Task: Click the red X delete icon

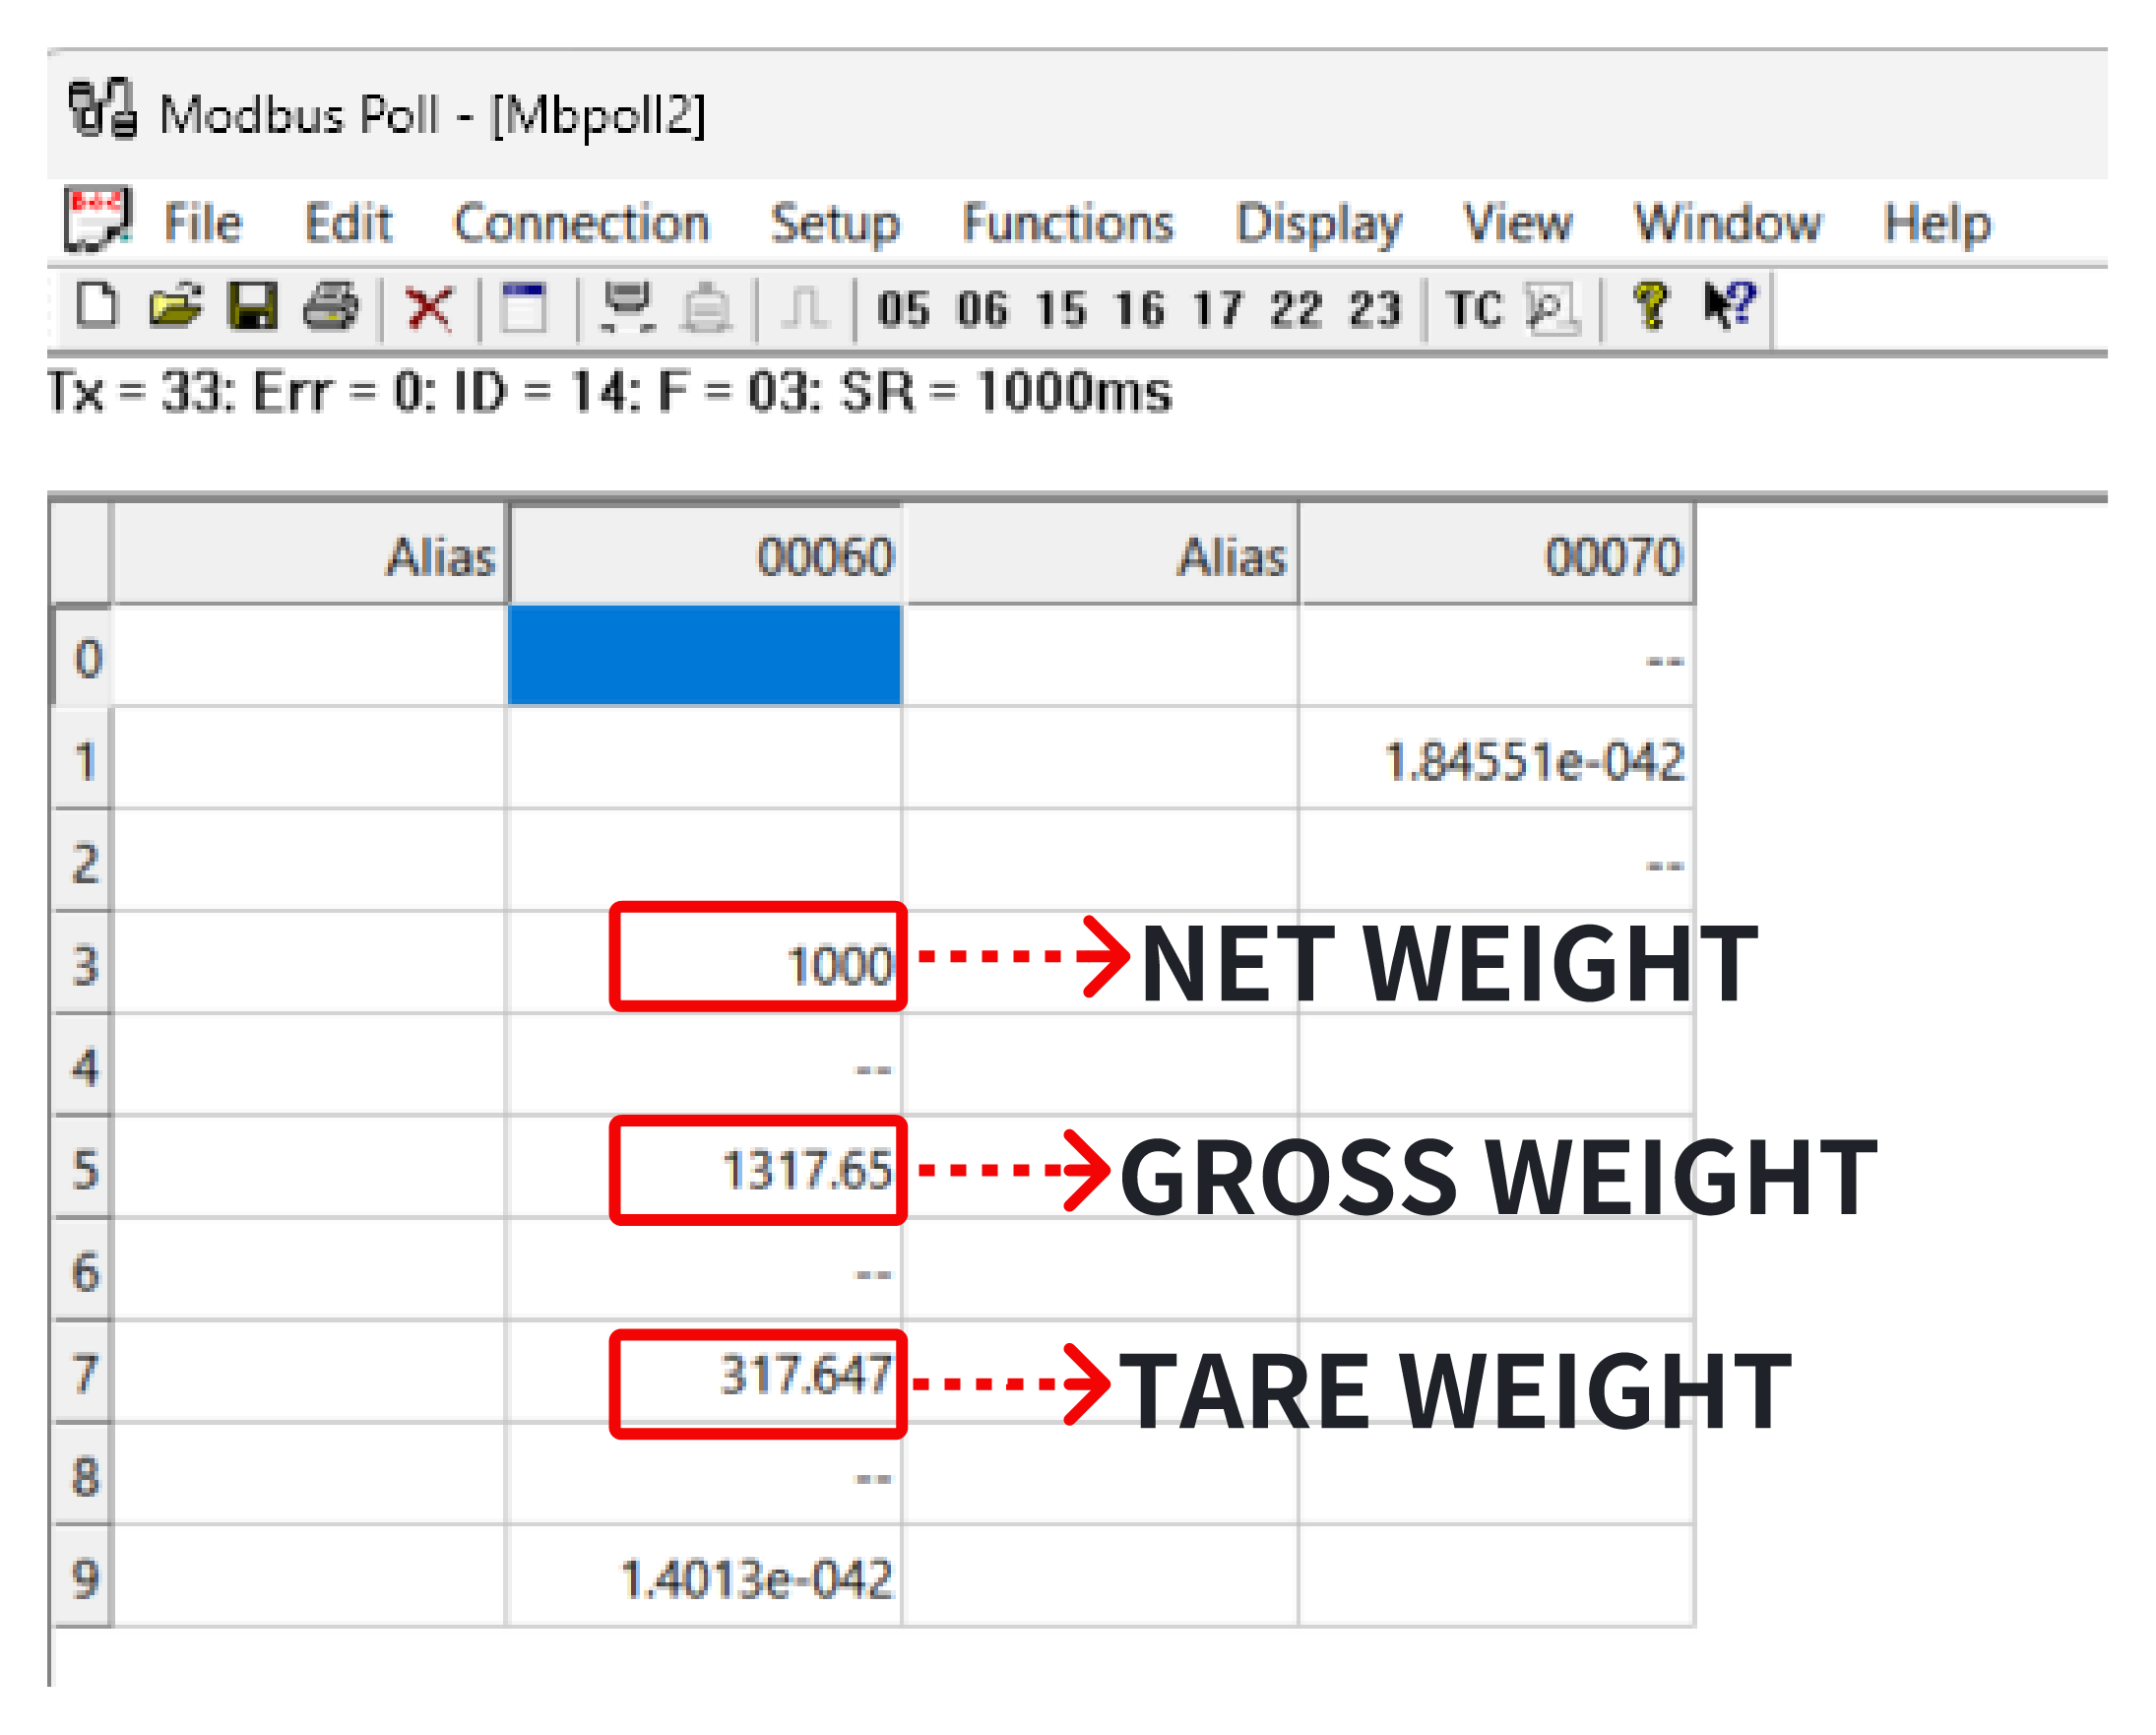Action: [430, 307]
